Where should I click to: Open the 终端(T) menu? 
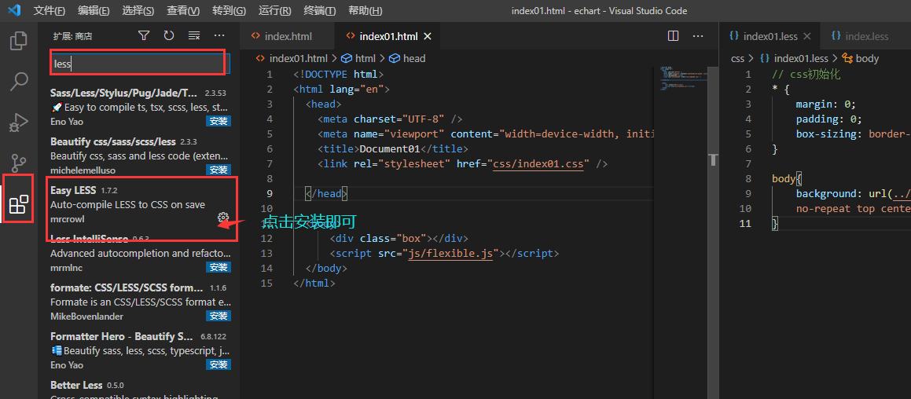320,10
